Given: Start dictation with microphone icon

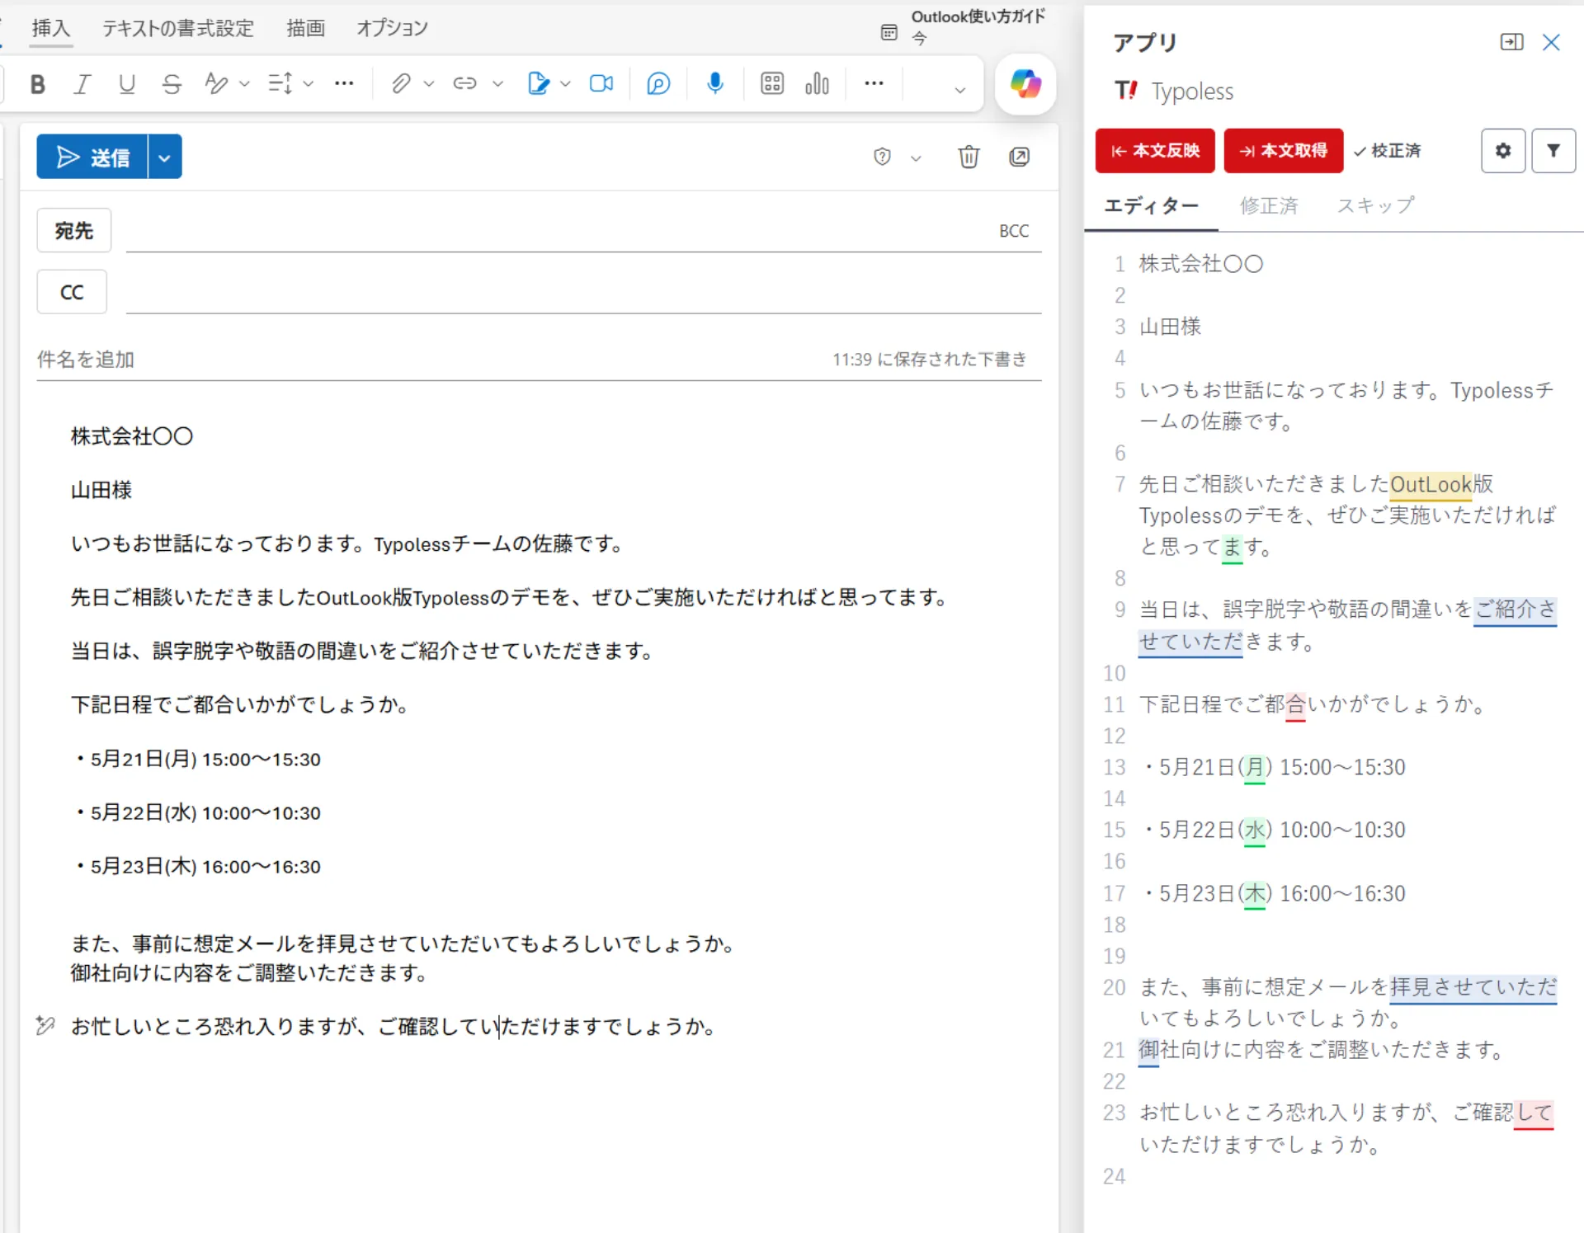Looking at the screenshot, I should [x=715, y=84].
